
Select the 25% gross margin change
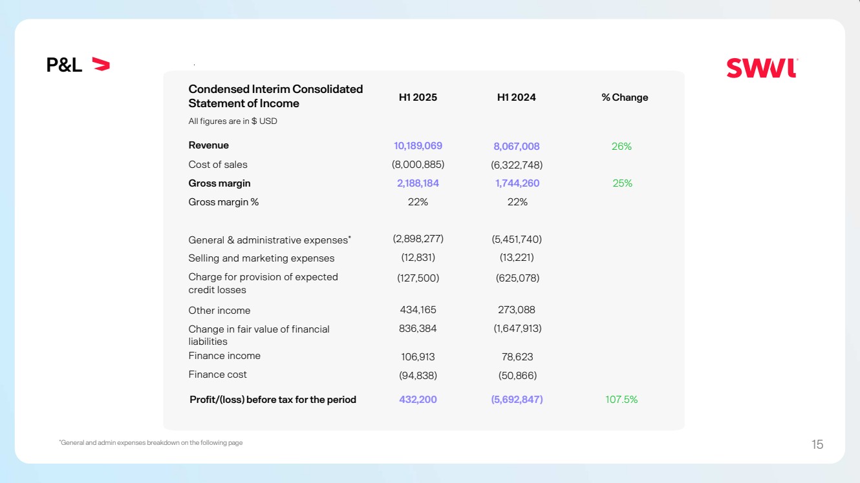[622, 183]
